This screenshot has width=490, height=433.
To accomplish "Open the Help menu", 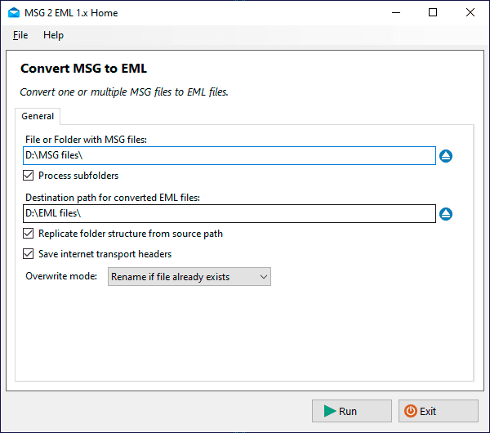I will (53, 35).
